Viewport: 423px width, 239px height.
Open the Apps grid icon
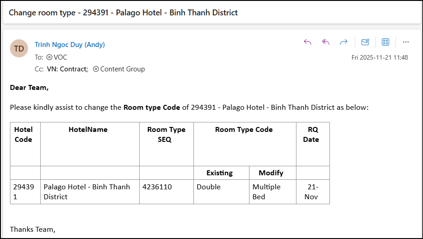tap(385, 42)
